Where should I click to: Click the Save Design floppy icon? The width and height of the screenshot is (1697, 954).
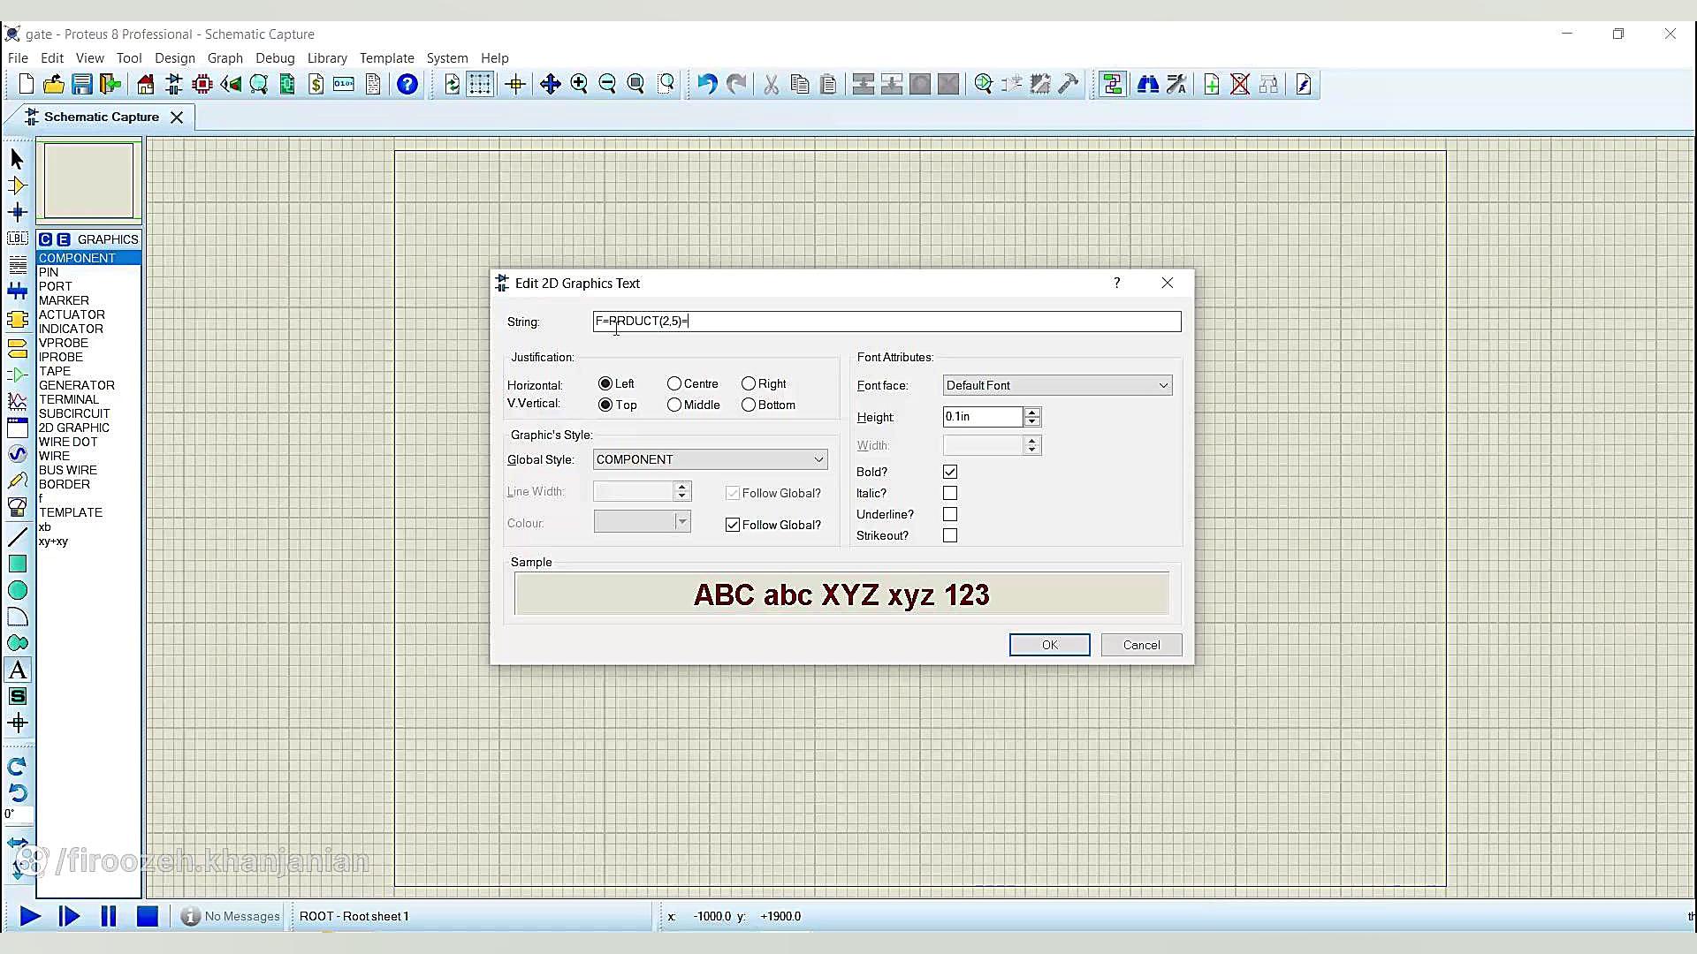pos(82,84)
